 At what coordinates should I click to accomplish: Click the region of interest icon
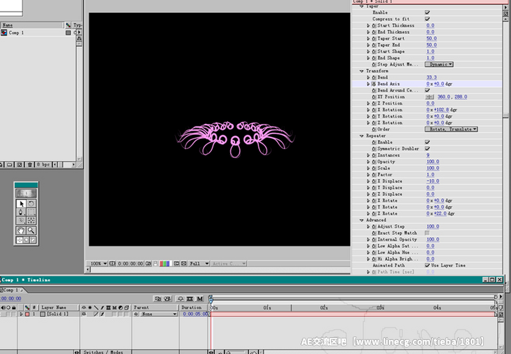[x=176, y=263]
